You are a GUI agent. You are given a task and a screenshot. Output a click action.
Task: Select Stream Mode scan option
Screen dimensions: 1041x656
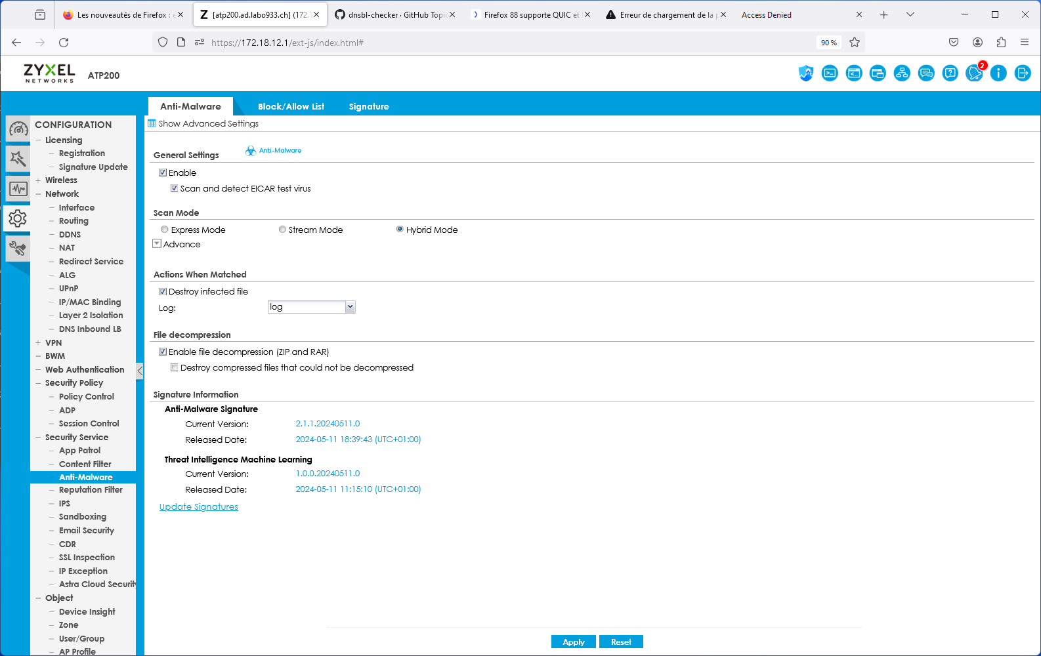(282, 230)
